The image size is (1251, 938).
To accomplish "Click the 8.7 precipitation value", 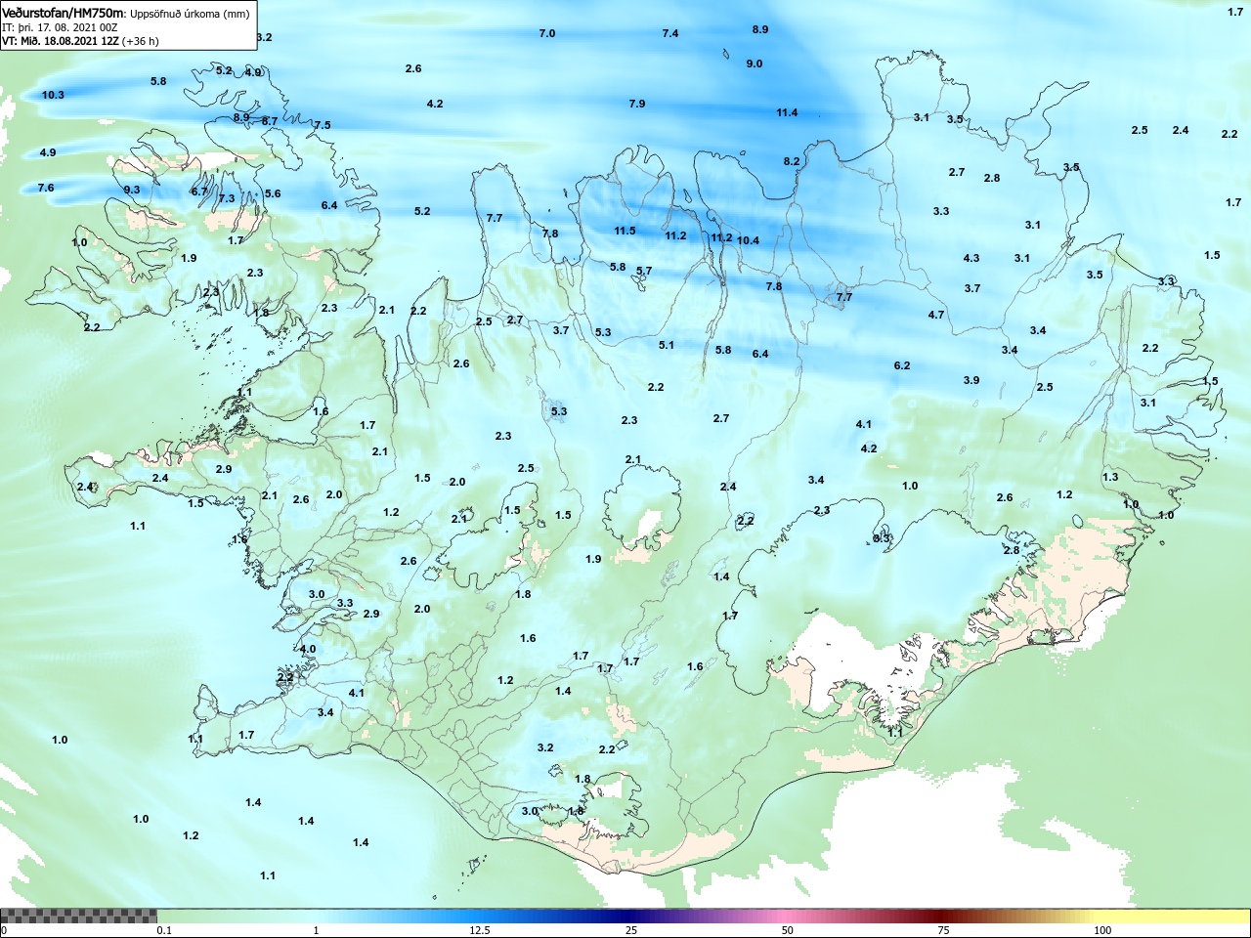I will tap(270, 121).
